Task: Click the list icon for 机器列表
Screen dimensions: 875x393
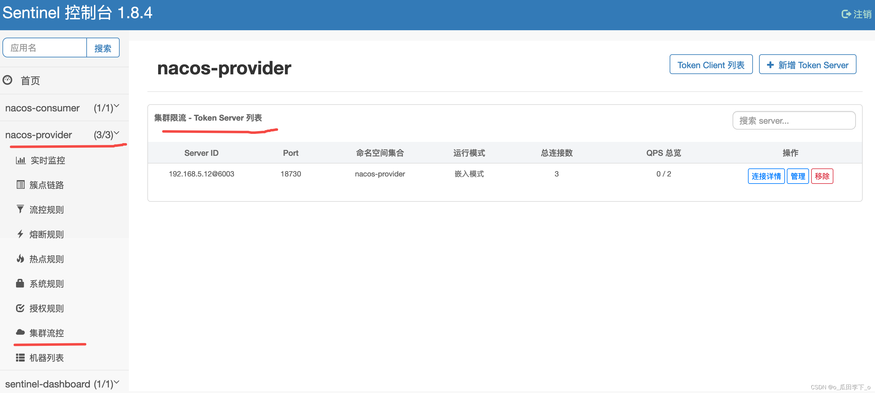Action: 20,357
